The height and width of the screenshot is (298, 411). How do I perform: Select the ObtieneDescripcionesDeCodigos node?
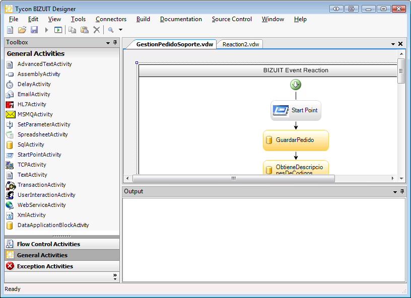(296, 167)
